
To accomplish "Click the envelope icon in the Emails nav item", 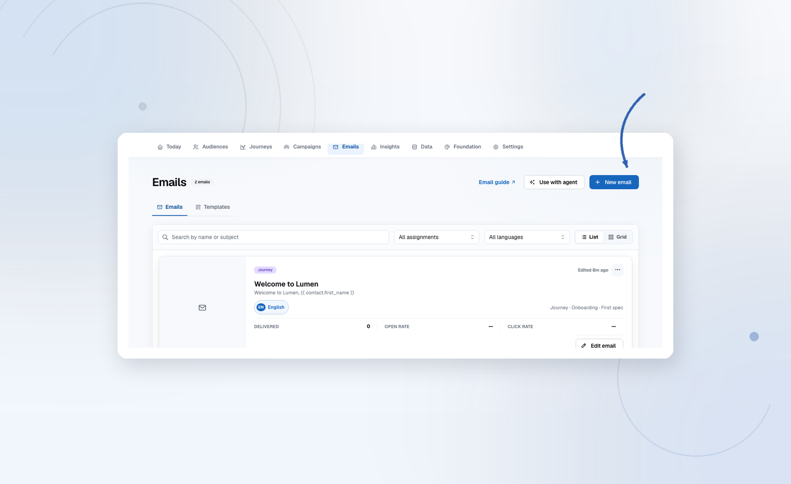I will pyautogui.click(x=336, y=147).
